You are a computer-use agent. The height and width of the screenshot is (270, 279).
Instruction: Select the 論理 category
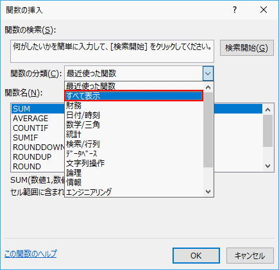pyautogui.click(x=134, y=173)
